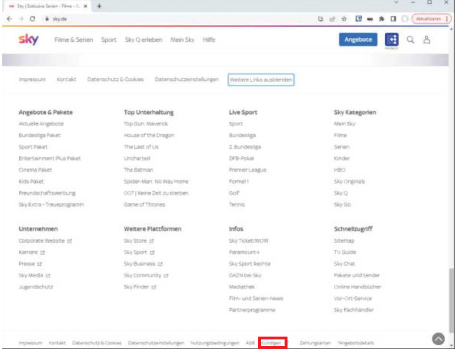This screenshot has height=353, width=461.
Task: Open Jugendschutz link
Action: [36, 287]
